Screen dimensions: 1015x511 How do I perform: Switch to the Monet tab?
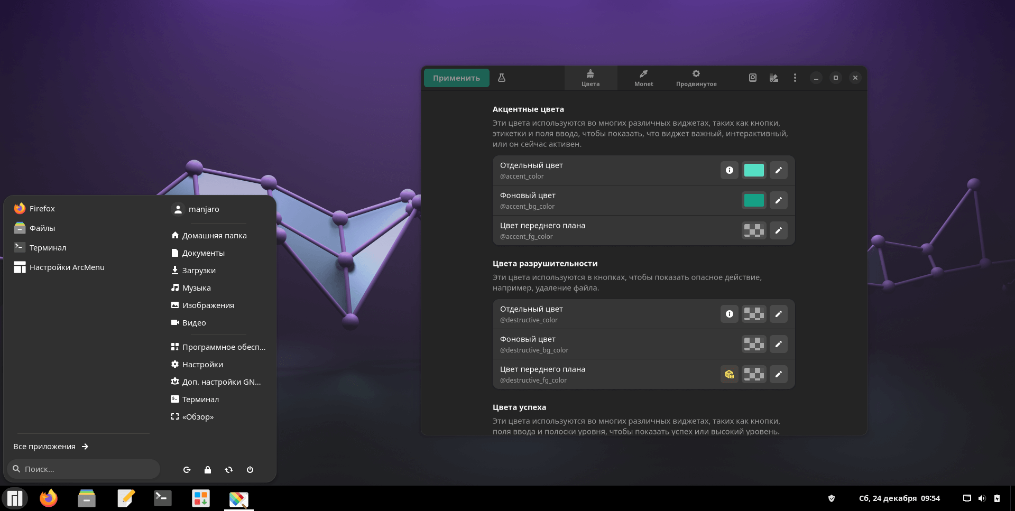[x=643, y=78]
